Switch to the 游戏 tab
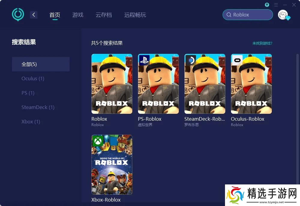This screenshot has width=300, height=206. coord(78,15)
